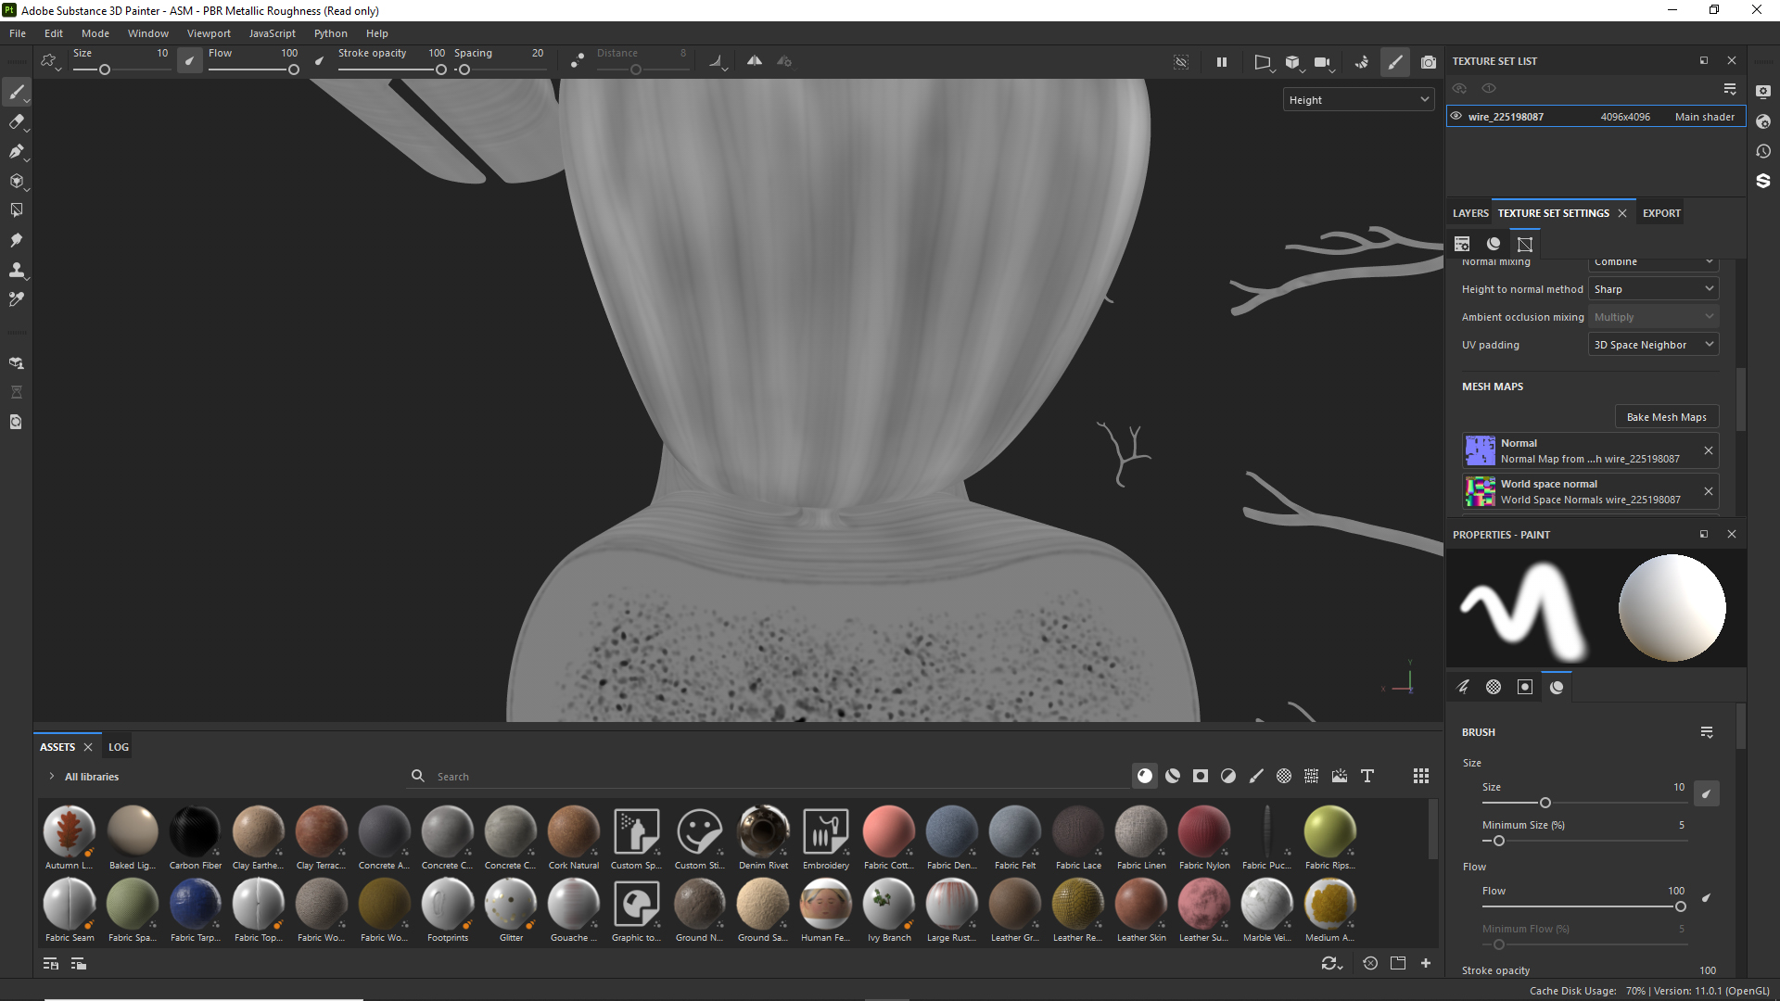Open UV padding dropdown
This screenshot has height=1001, width=1780.
(1653, 345)
